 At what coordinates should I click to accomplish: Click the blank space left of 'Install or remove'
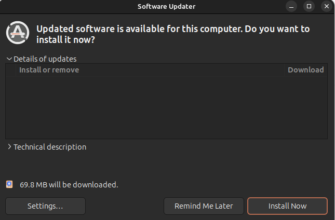tap(12, 70)
